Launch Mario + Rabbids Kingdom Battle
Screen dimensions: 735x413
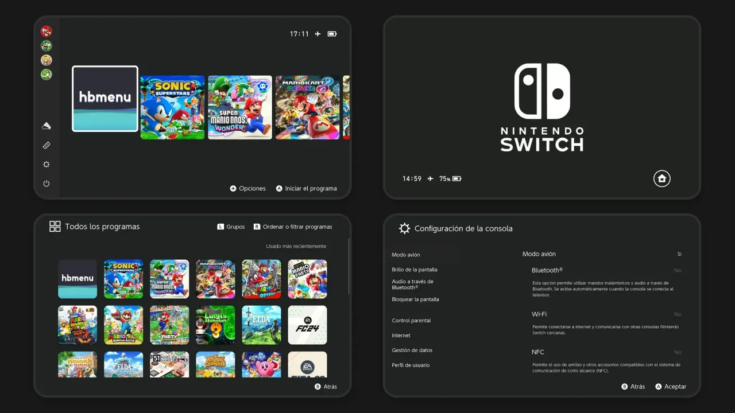(x=123, y=325)
